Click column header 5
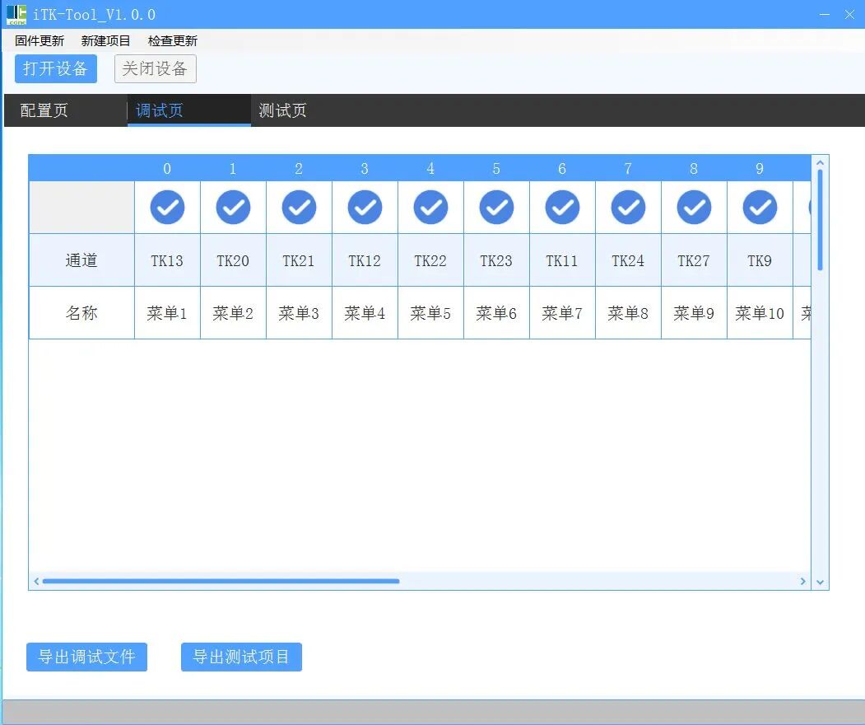Screen dimensions: 865x725 (x=496, y=168)
